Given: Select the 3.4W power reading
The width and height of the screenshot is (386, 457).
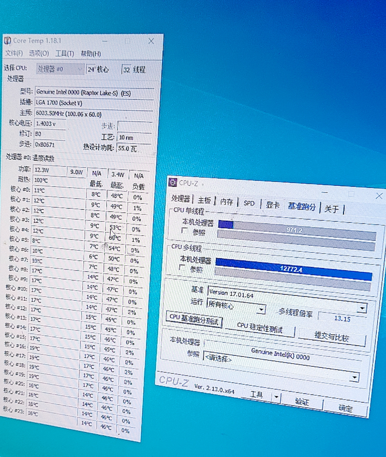Looking at the screenshot, I should [118, 175].
